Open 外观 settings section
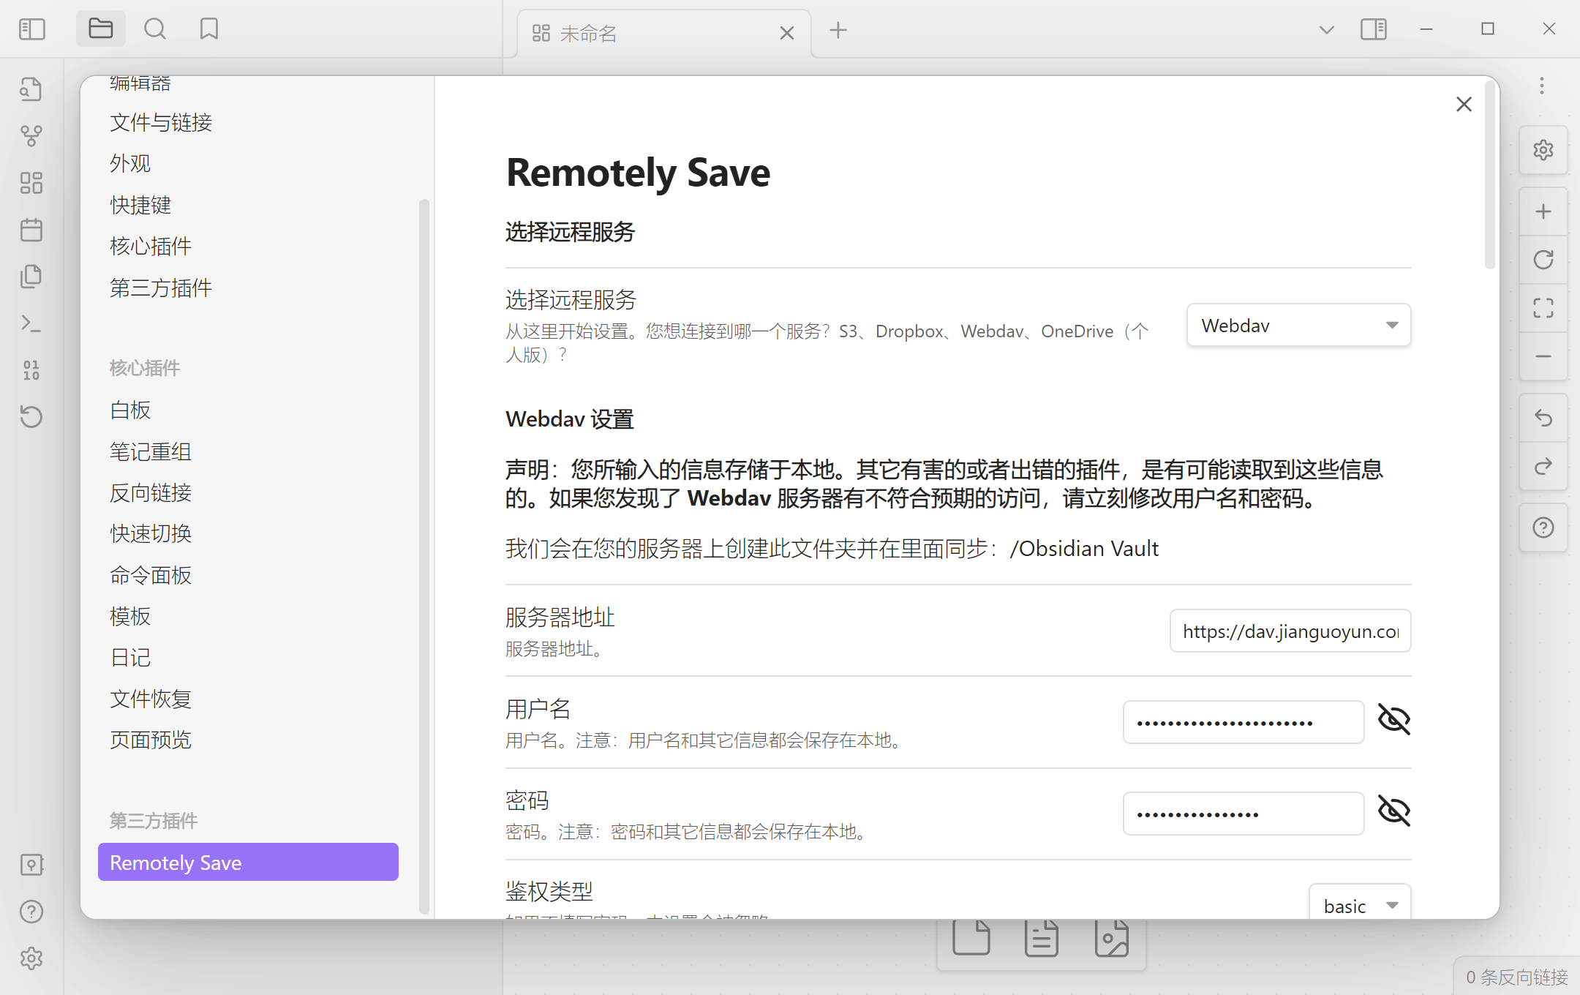This screenshot has height=995, width=1580. [248, 163]
